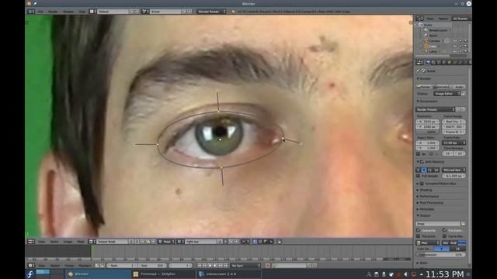Open the Render Presets dropdown
497x279 pixels.
coord(435,109)
